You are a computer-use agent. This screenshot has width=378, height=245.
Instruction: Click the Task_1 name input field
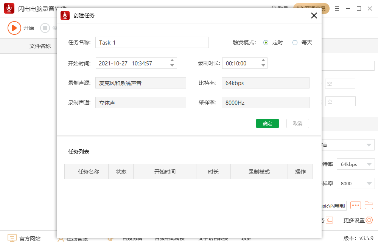(x=151, y=42)
